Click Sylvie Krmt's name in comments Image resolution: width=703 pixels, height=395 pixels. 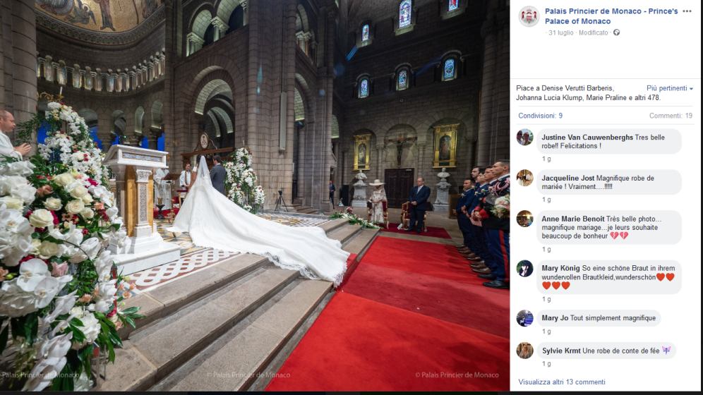(561, 351)
